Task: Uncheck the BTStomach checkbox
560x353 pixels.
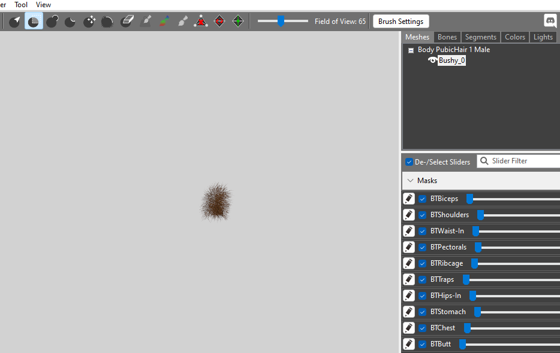Action: [x=423, y=312]
